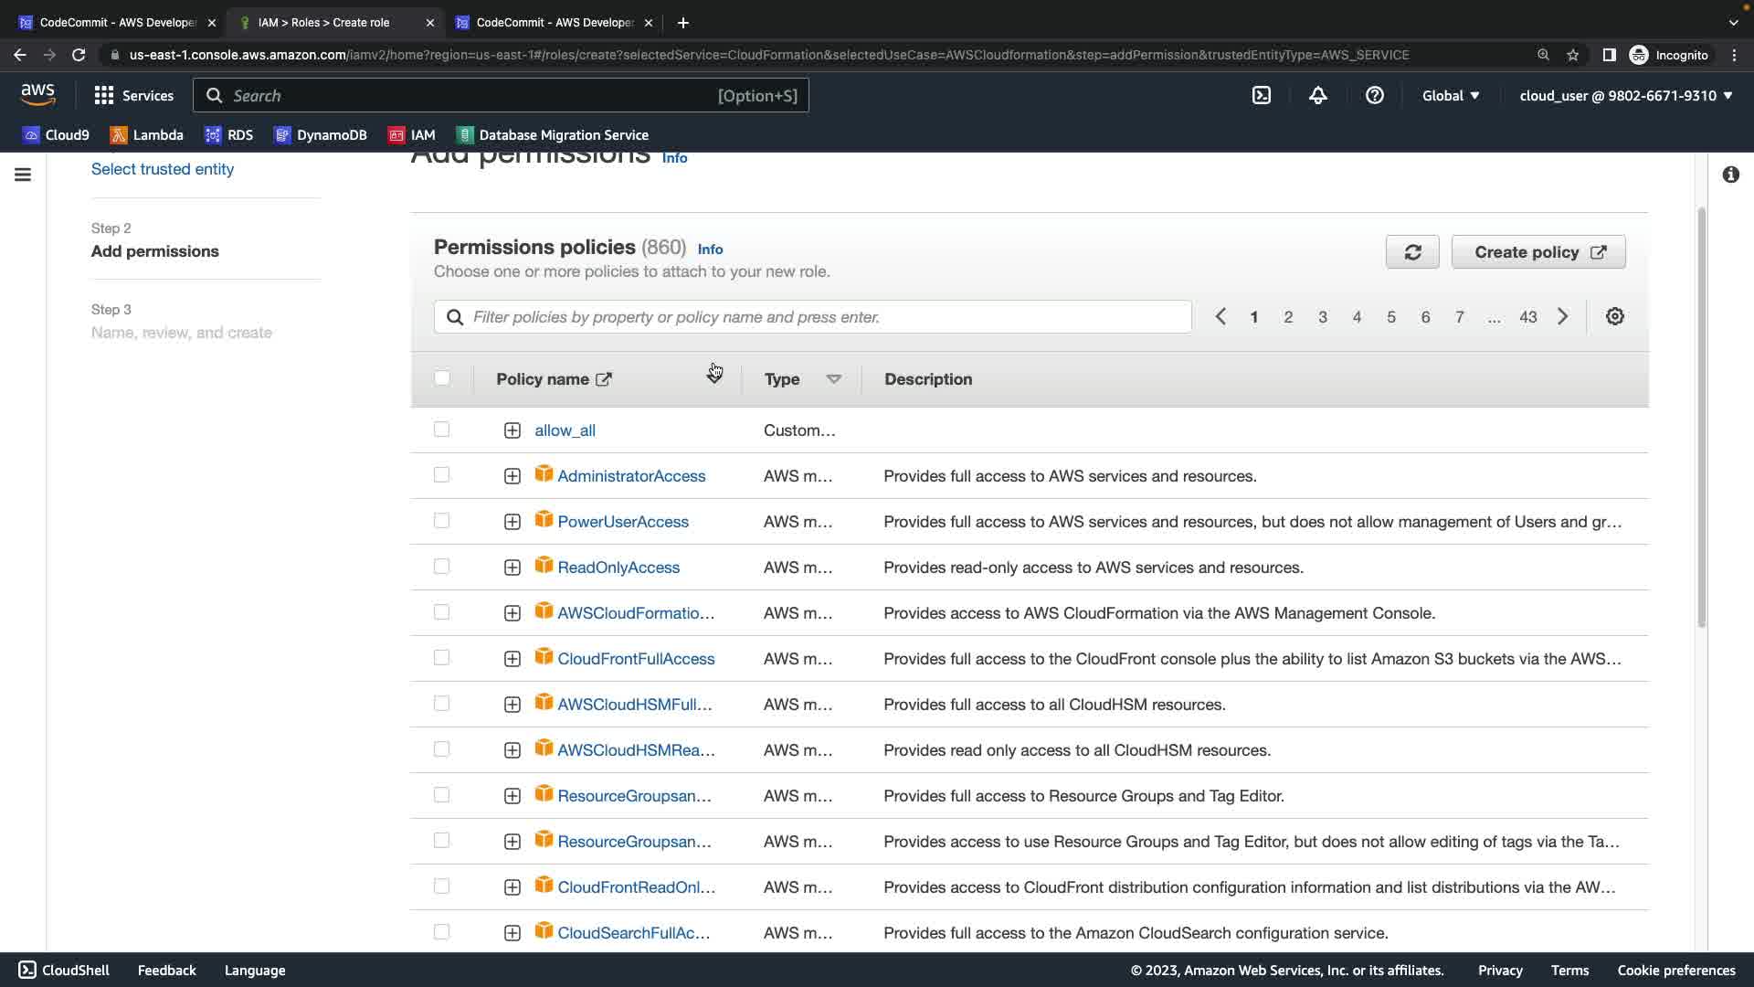Open the ReadOnlyAccess policy link
Screen dimensions: 1754x987
tap(618, 568)
